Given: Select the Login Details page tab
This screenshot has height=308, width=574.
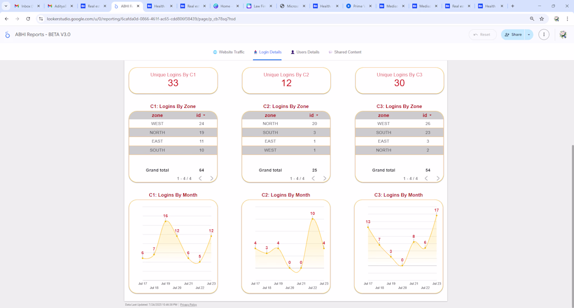Looking at the screenshot, I should [x=267, y=52].
